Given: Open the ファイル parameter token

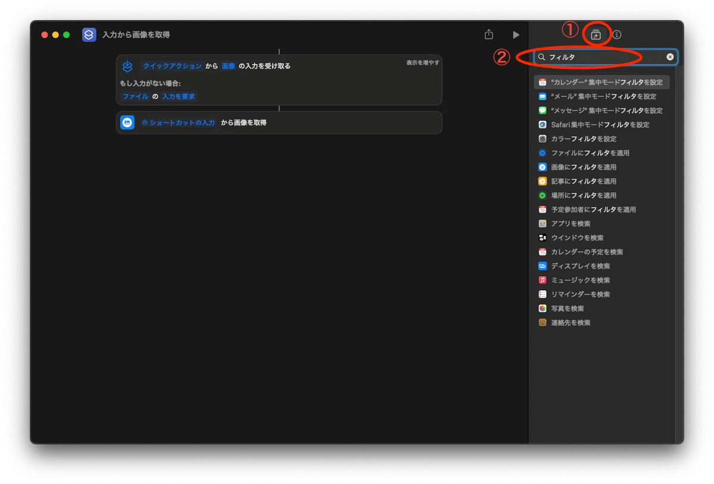Looking at the screenshot, I should (x=135, y=96).
